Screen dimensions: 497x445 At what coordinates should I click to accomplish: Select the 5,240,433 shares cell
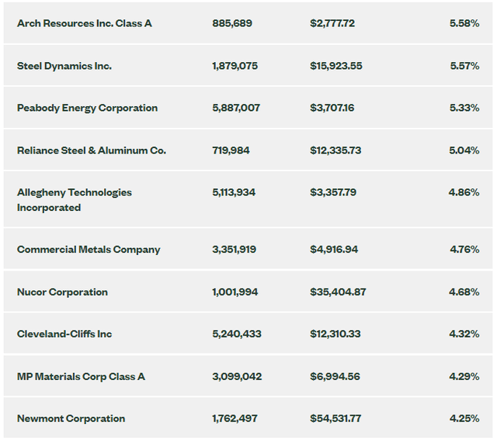point(237,334)
